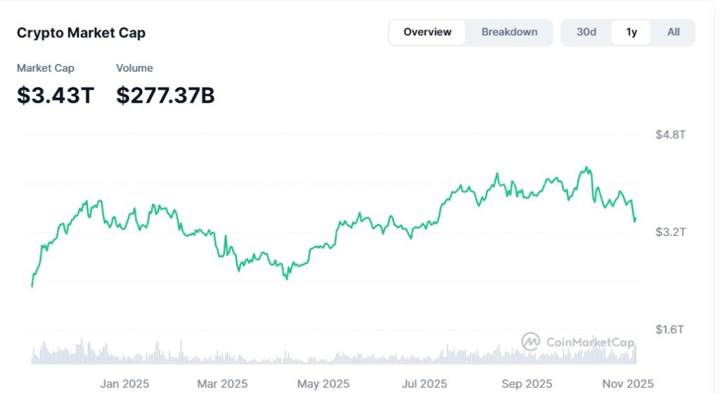Click the May 2025 axis label
Screen dimensions: 720x394
[x=323, y=384]
